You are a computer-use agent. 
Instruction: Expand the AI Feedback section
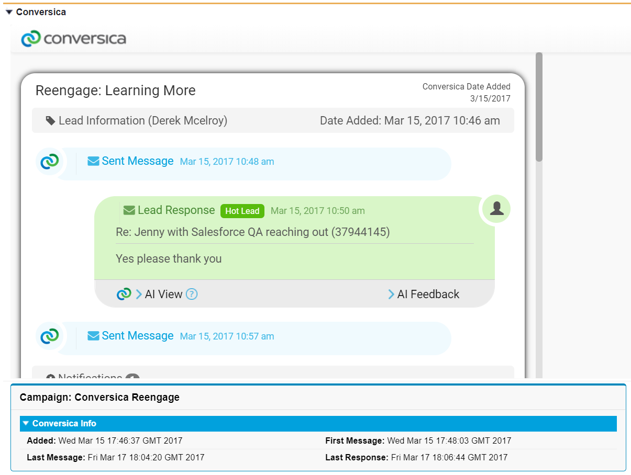point(424,294)
